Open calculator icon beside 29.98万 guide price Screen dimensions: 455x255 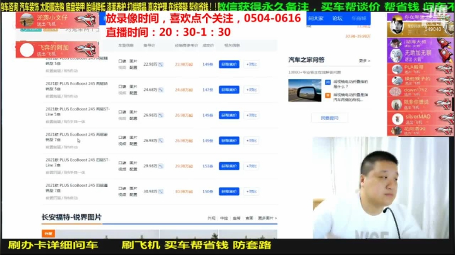[161, 166]
